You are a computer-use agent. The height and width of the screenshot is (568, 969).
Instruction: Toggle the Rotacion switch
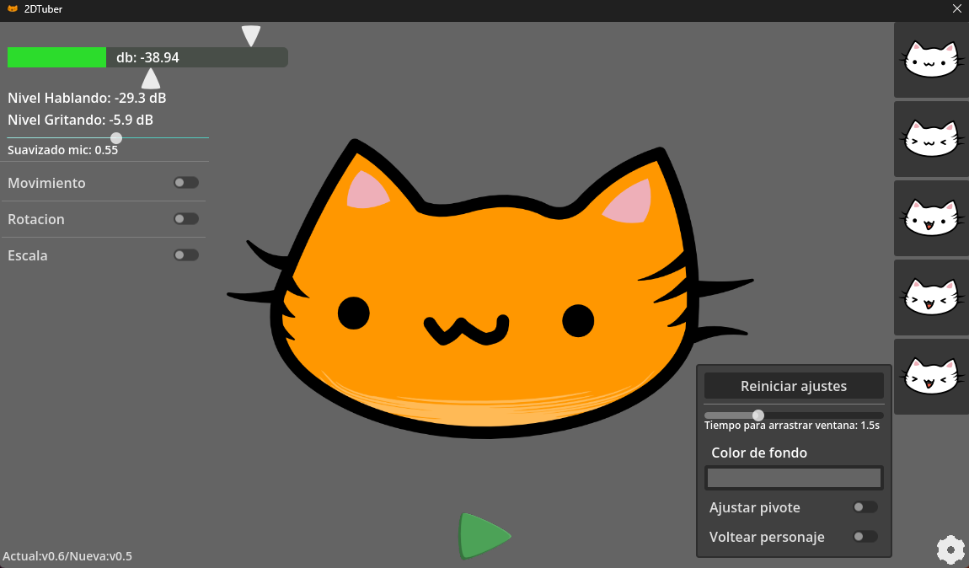point(186,219)
